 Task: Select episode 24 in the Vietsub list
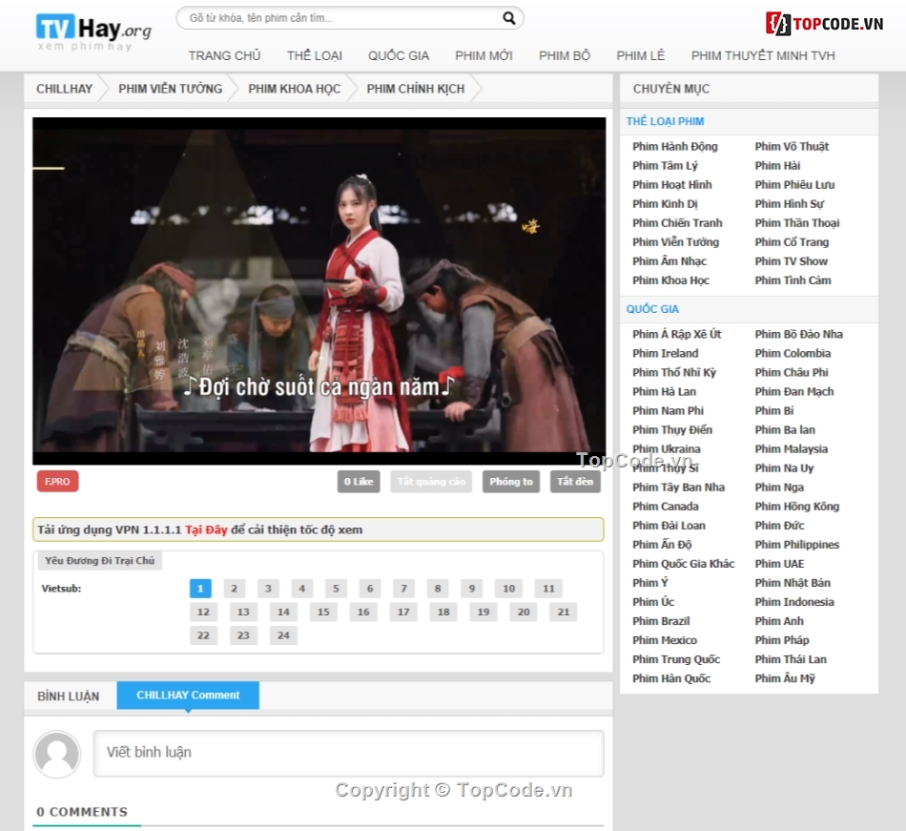click(x=283, y=634)
